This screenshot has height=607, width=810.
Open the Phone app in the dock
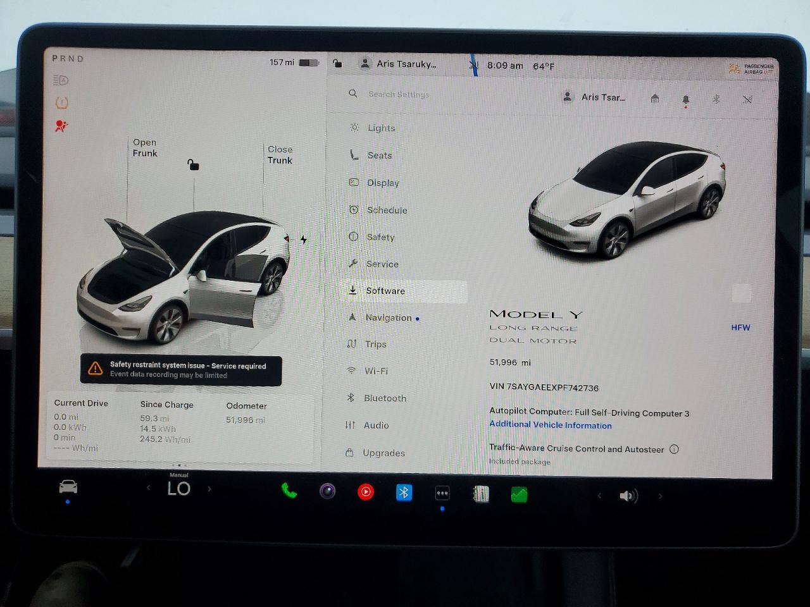click(289, 491)
